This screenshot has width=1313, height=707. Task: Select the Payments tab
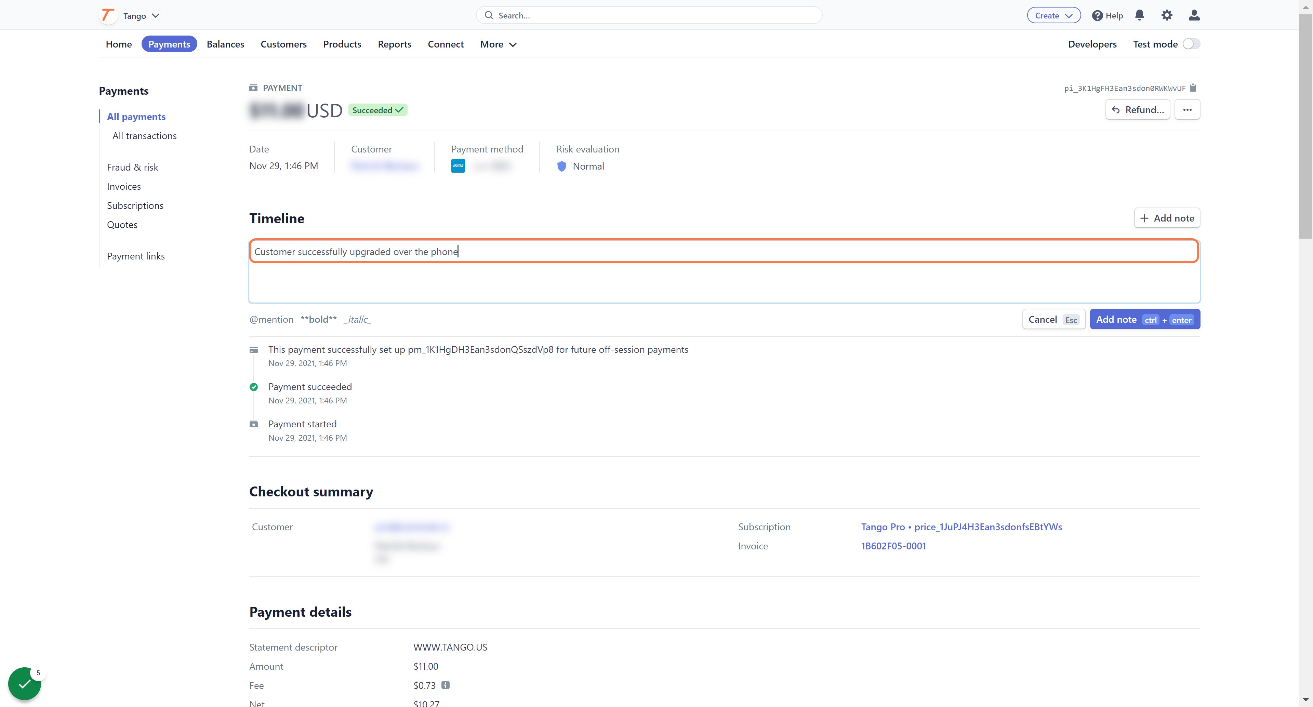169,44
